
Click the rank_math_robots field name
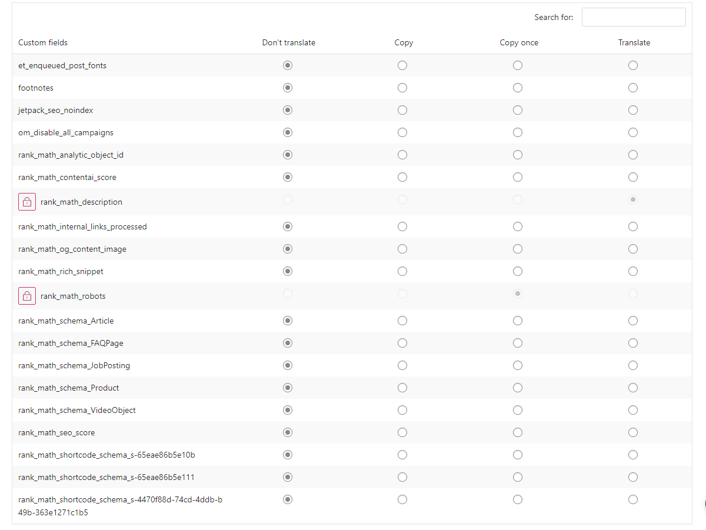click(x=73, y=296)
